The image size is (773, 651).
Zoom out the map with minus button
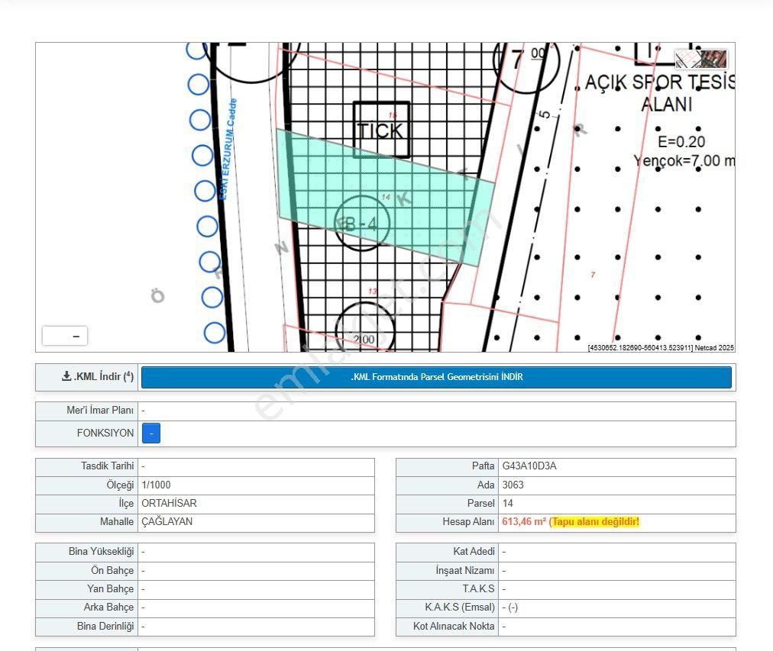click(76, 336)
